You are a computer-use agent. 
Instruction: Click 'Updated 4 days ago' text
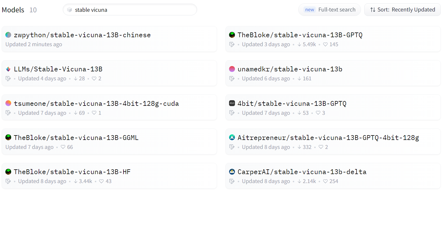[x=42, y=79]
